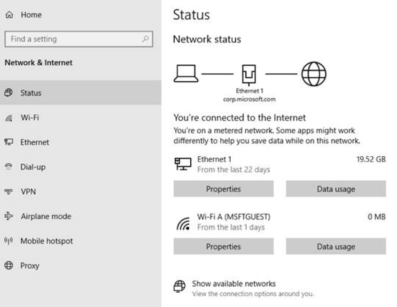Open Mobile hotspot via its antenna icon
This screenshot has width=397, height=307.
pos(9,241)
